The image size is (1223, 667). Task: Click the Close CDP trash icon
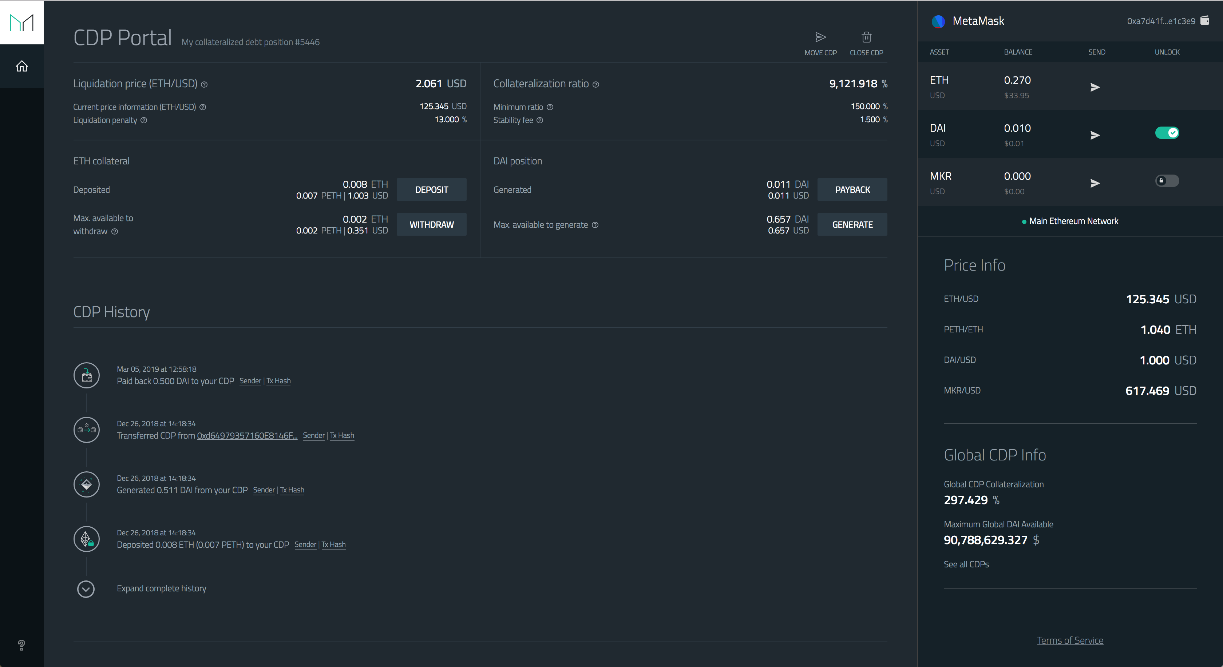coord(866,37)
